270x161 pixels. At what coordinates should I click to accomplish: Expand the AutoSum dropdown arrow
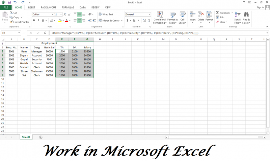tap(232, 13)
